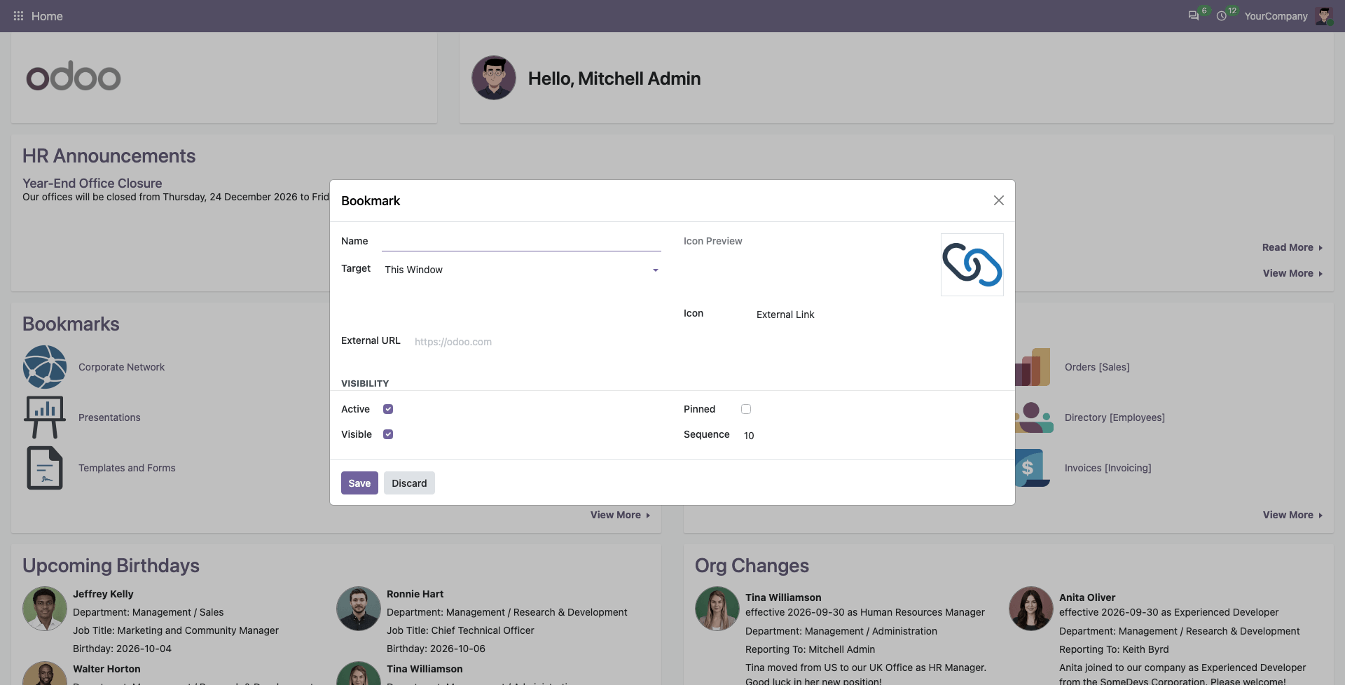Click the Name input field
1345x685 pixels.
coord(521,242)
